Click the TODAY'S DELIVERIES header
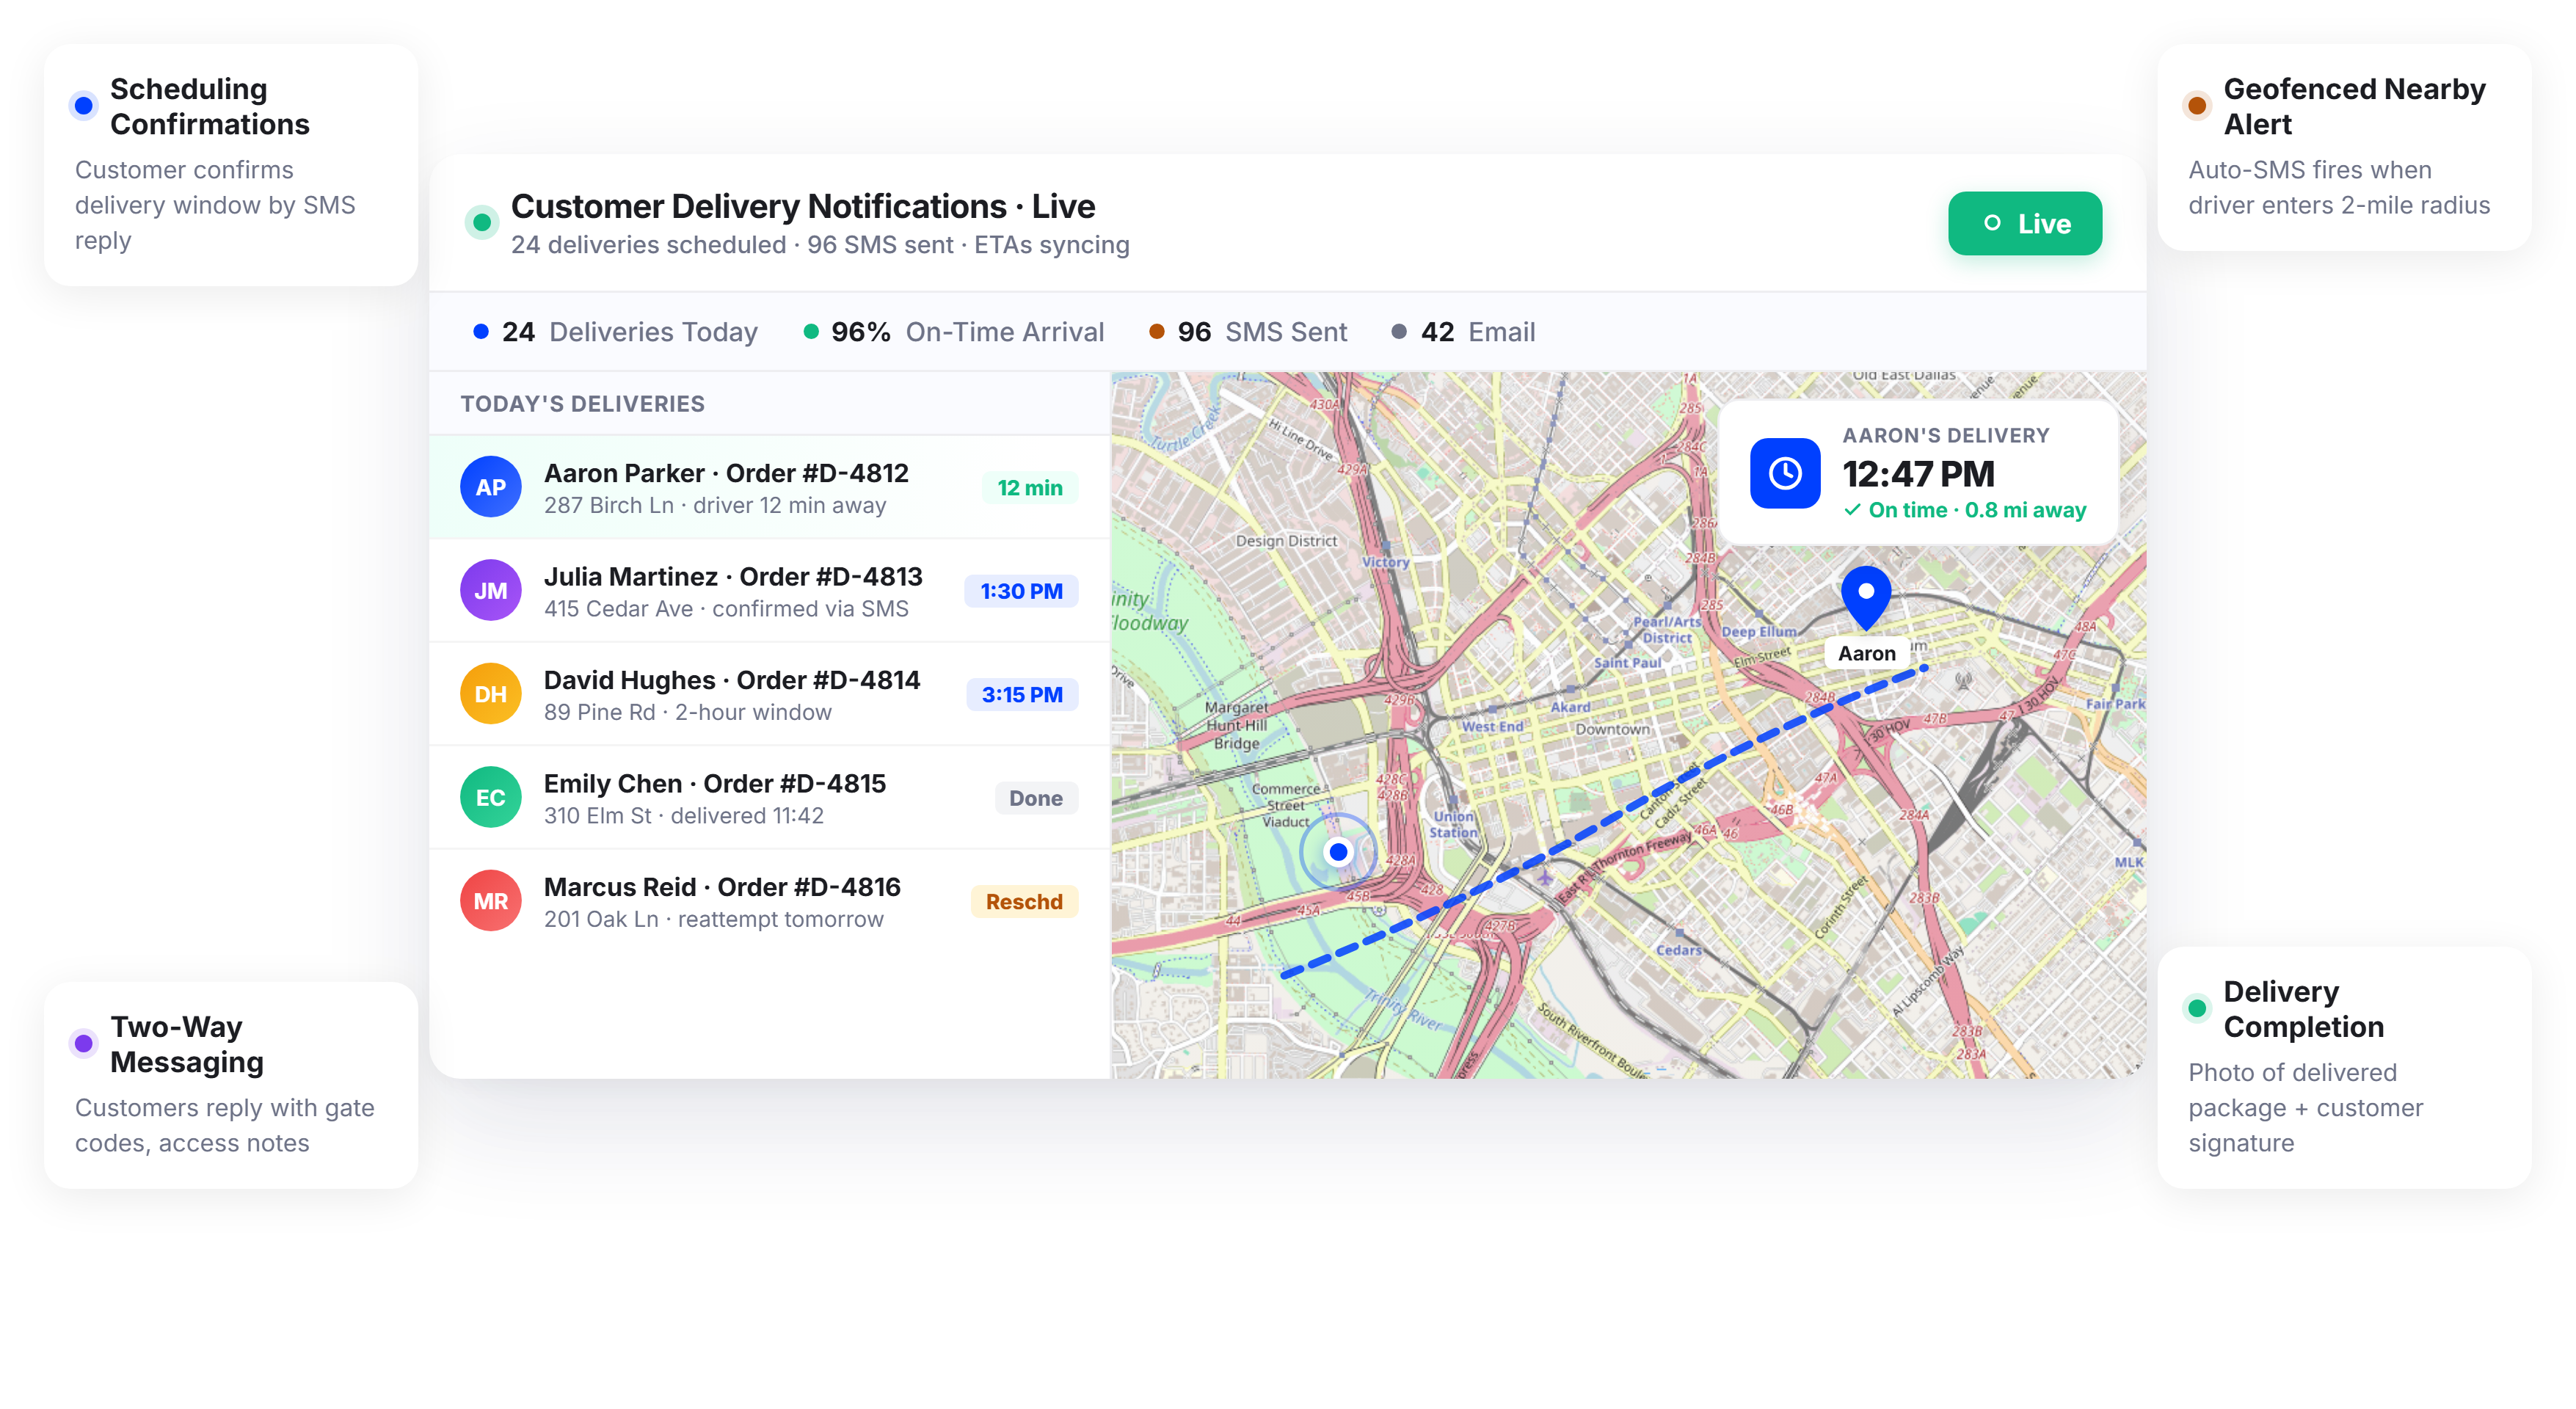Viewport: 2576px width, 1409px height. (x=582, y=403)
